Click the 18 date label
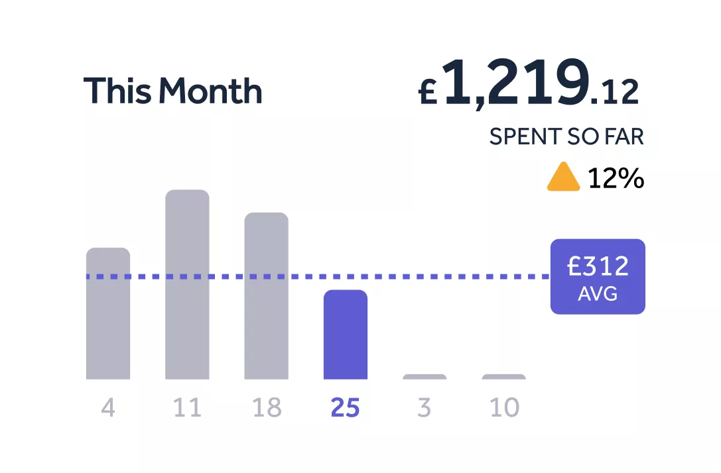The width and height of the screenshot is (721, 473). (x=267, y=408)
